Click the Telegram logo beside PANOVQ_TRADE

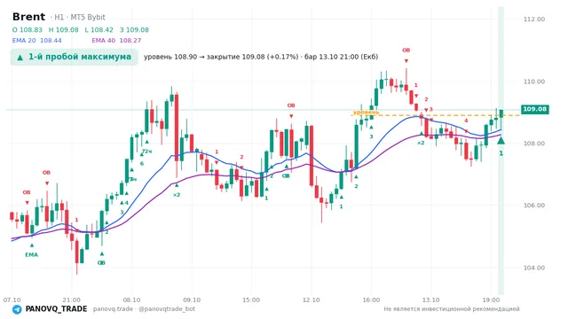tap(17, 309)
